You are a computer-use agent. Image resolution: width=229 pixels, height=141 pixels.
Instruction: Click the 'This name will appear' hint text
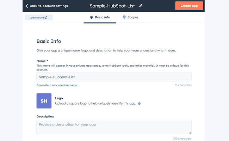pyautogui.click(x=113, y=68)
